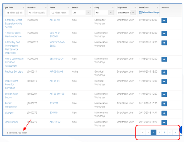The width and height of the screenshot is (184, 142).
Task: Click the eye button for Replace Exit Light
Action: [164, 72]
